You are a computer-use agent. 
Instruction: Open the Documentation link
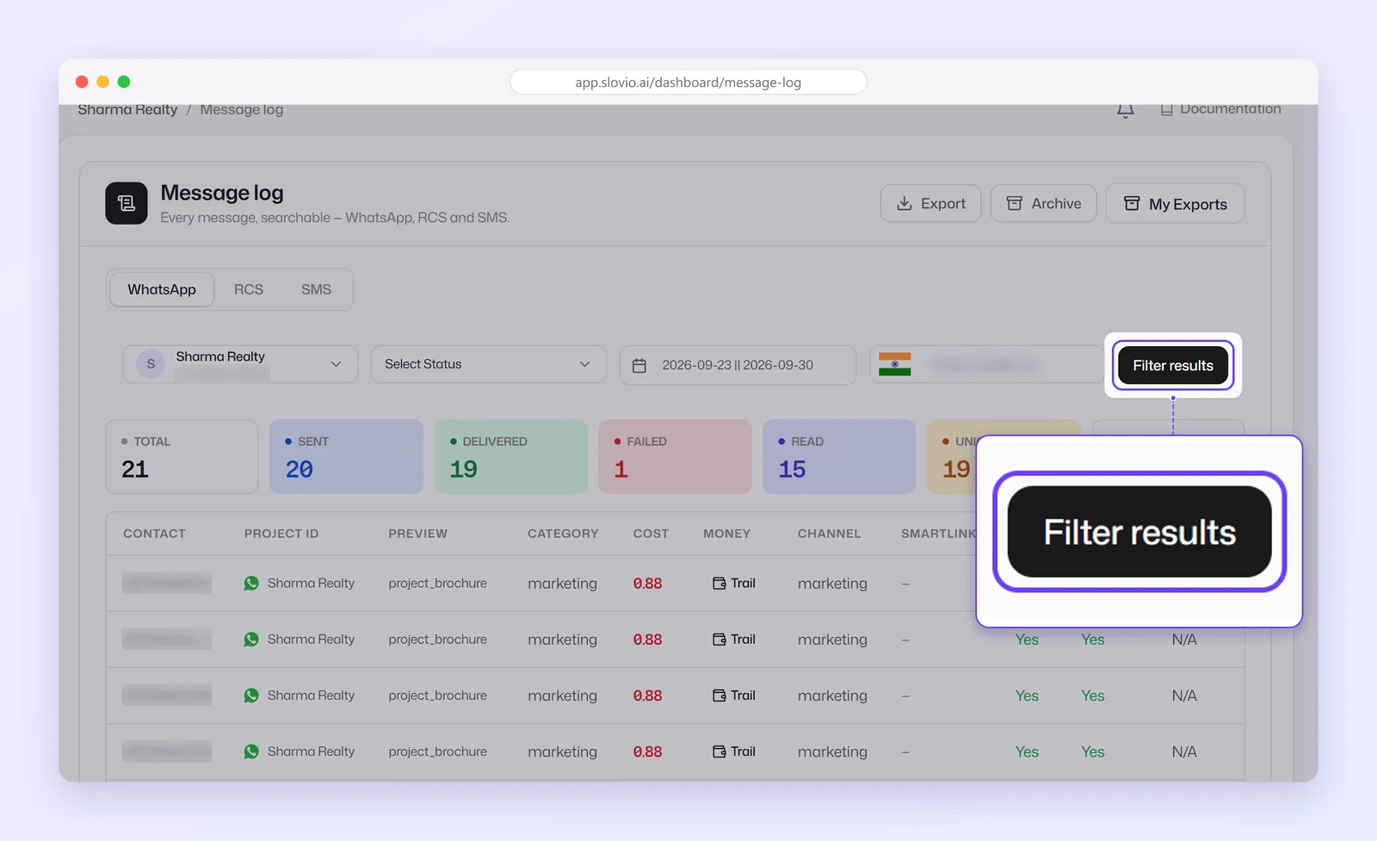pyautogui.click(x=1220, y=109)
